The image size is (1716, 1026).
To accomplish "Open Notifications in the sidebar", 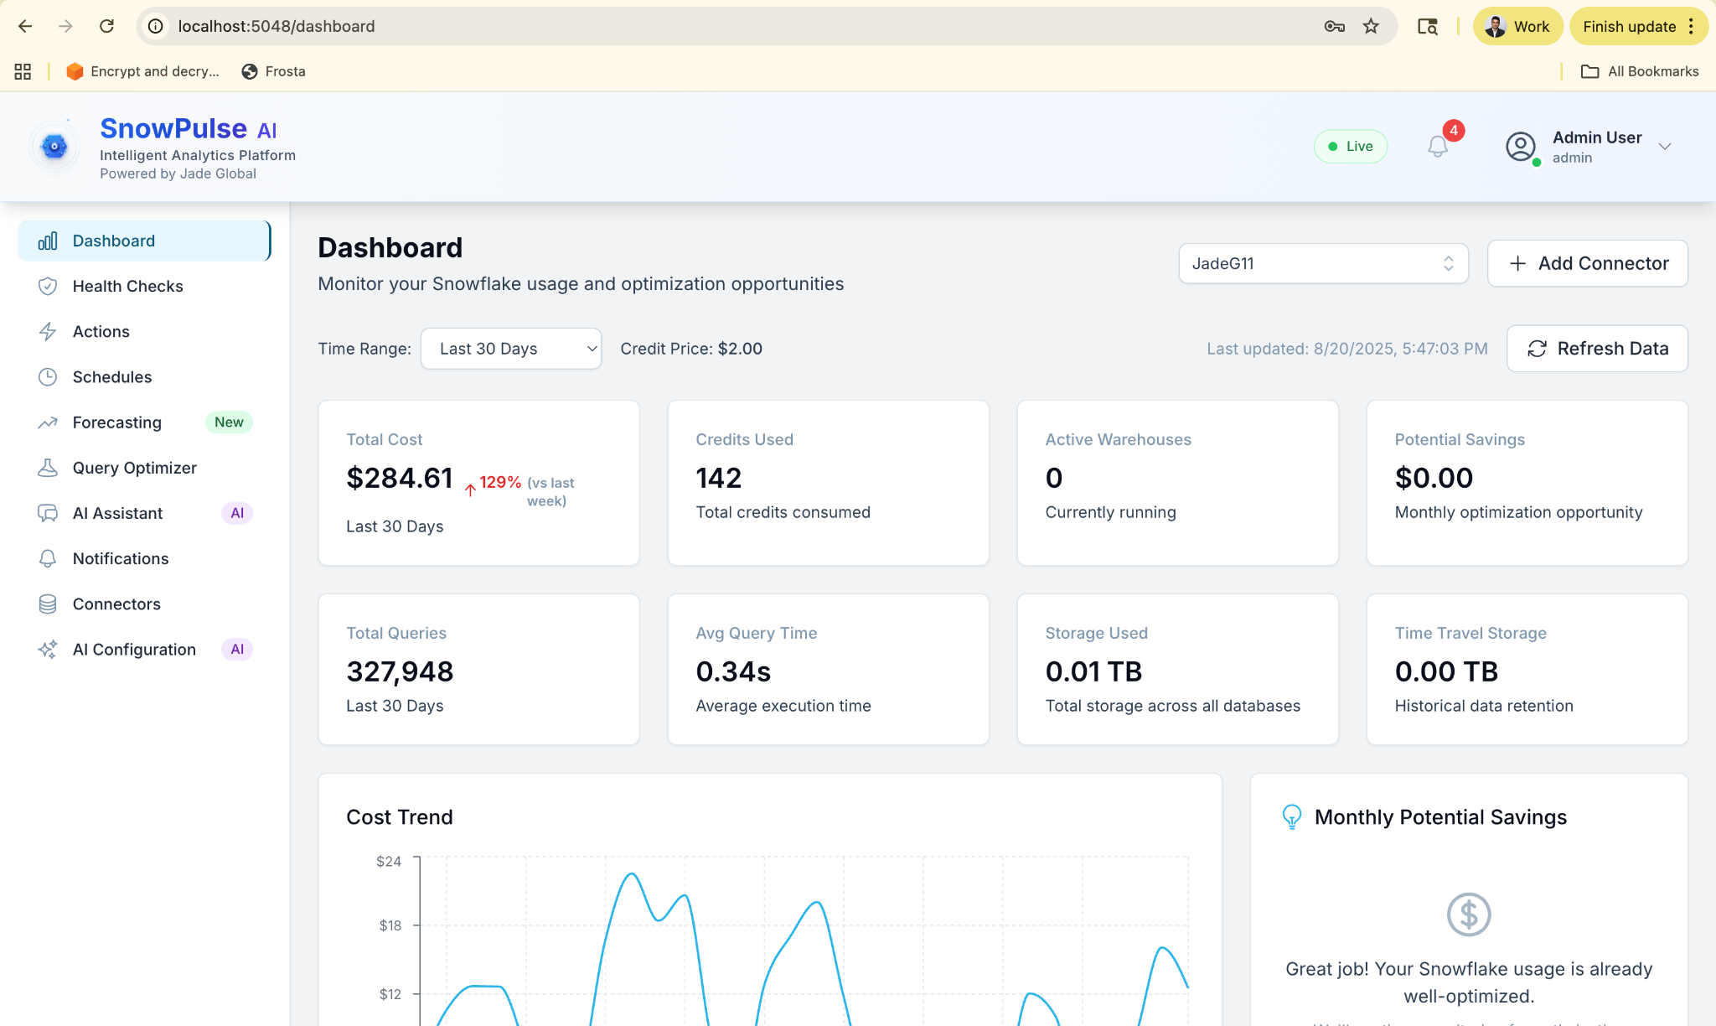I will (x=121, y=559).
